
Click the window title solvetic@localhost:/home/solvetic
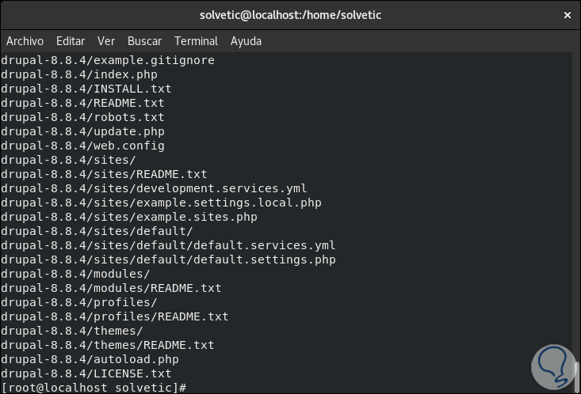pos(290,15)
